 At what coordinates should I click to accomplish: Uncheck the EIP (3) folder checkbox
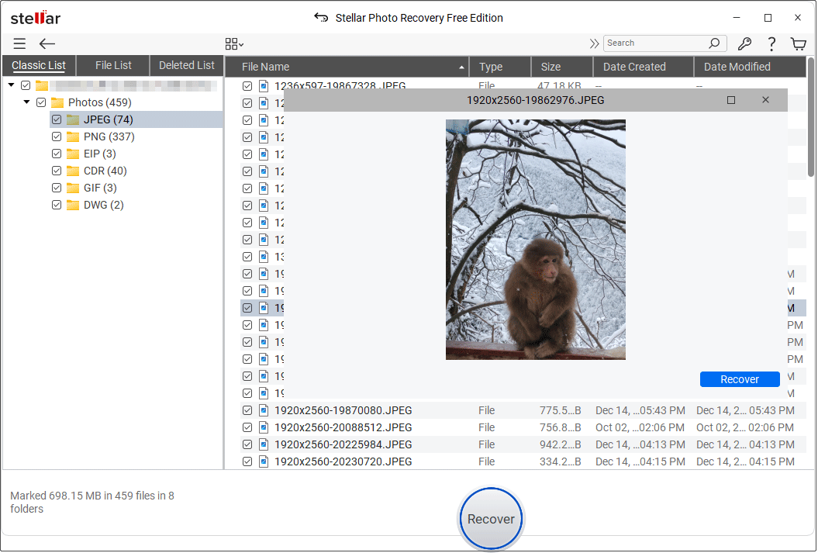pos(57,154)
